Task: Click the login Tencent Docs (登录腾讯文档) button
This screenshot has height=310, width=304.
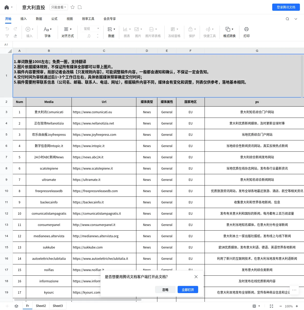Action: (x=286, y=7)
